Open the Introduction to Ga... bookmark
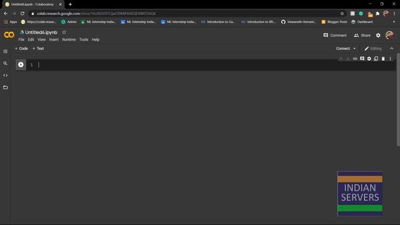 tap(218, 22)
